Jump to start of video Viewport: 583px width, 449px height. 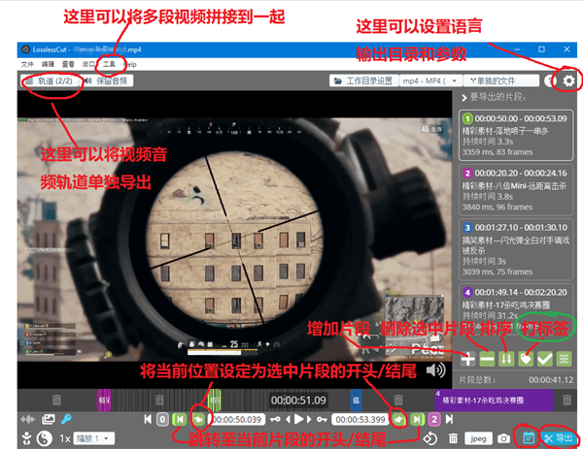(148, 419)
